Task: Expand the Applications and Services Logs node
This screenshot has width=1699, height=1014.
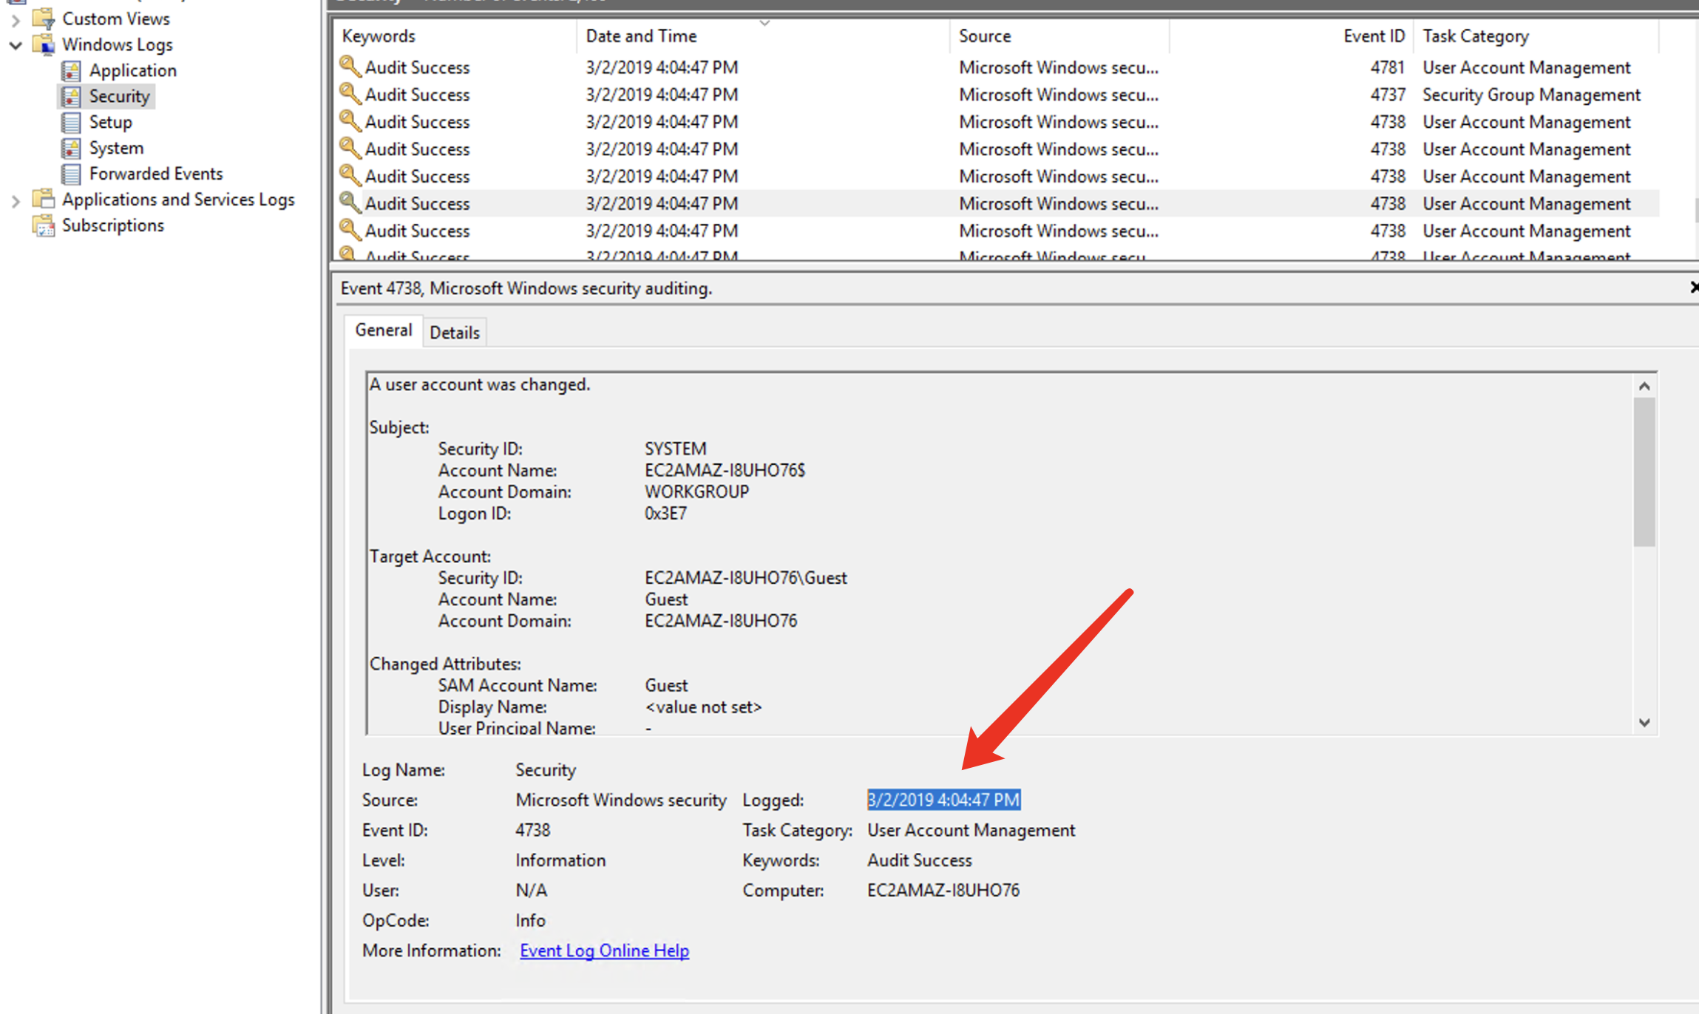Action: pos(16,200)
